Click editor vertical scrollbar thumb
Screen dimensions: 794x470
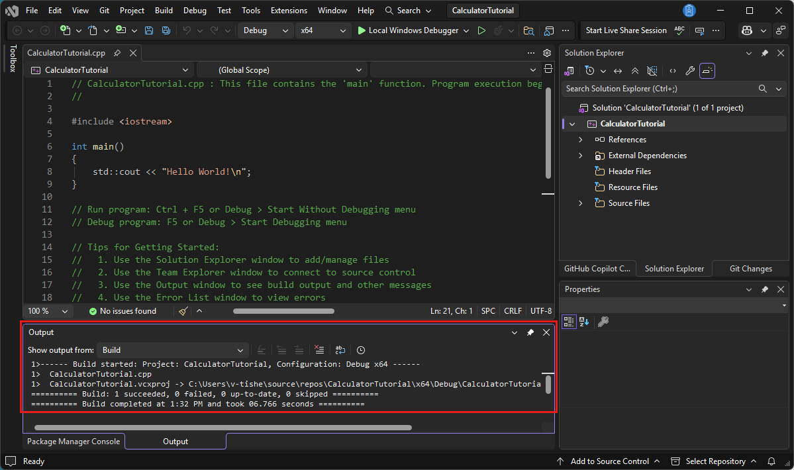coord(548,132)
